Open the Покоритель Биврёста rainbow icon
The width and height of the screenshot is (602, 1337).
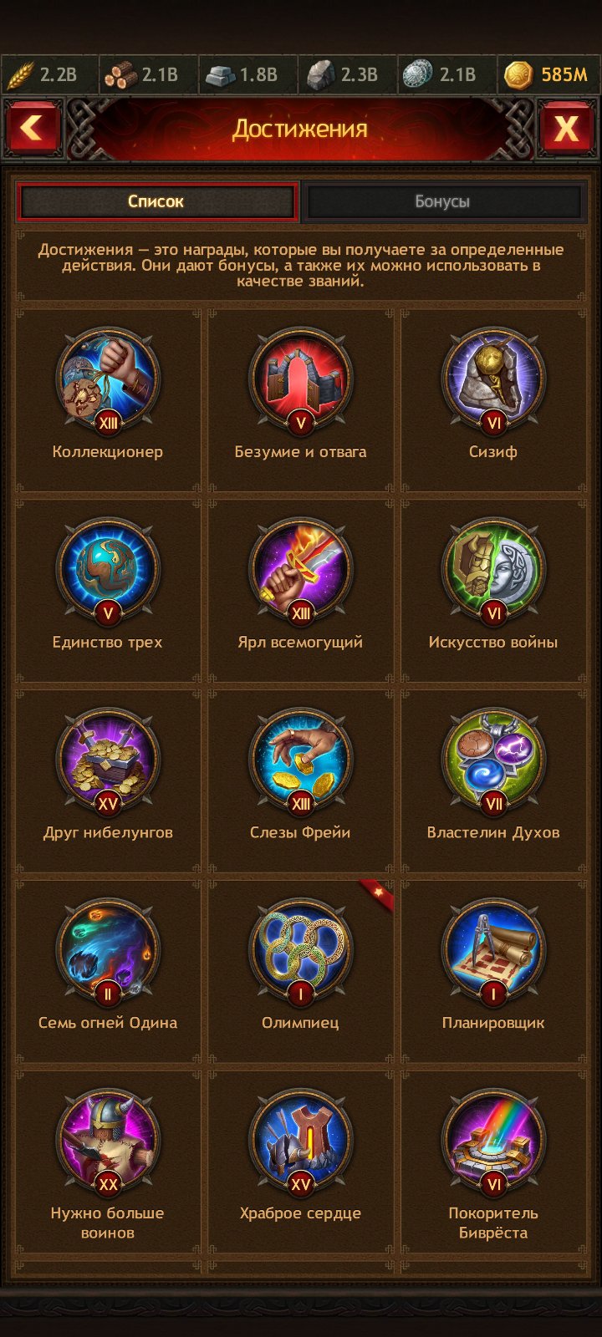pyautogui.click(x=493, y=1141)
